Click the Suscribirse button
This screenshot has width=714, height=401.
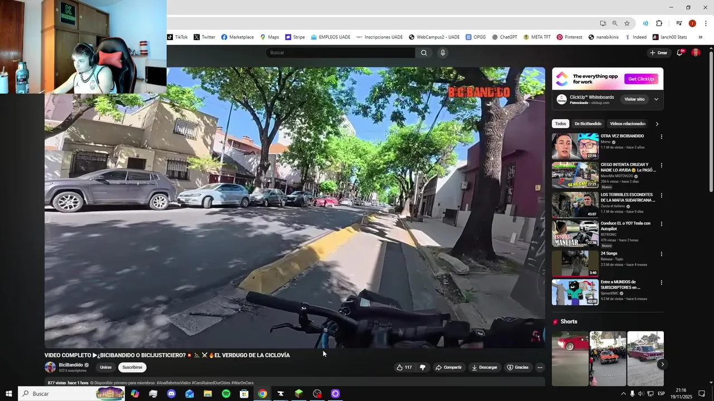[132, 368]
